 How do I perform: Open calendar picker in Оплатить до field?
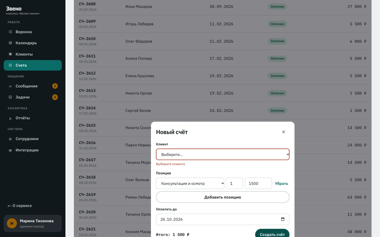283,219
